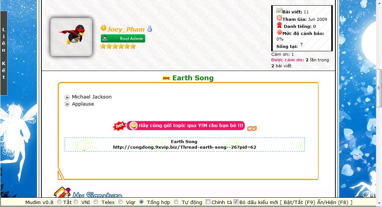Viewport: 382px width, 207px height.
Task: Click the send topic via Y!M banner
Action: [x=185, y=126]
